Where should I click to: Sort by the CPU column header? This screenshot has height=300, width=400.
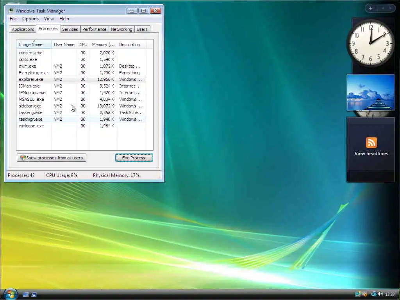point(83,45)
